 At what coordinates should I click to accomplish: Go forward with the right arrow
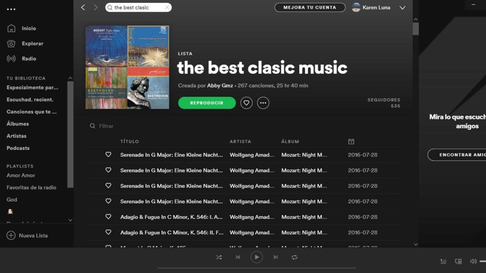coord(95,8)
